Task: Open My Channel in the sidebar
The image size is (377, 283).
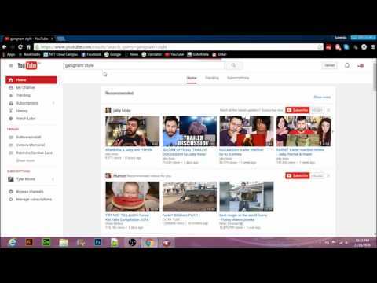Action: (x=25, y=87)
